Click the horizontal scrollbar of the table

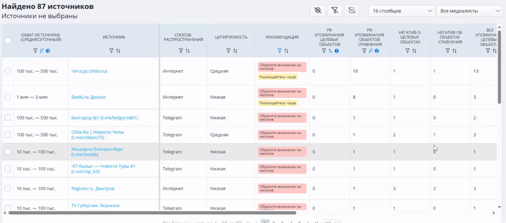point(152,213)
